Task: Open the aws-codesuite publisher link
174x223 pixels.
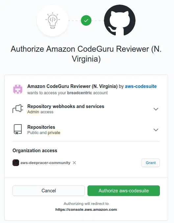Action: point(141,86)
